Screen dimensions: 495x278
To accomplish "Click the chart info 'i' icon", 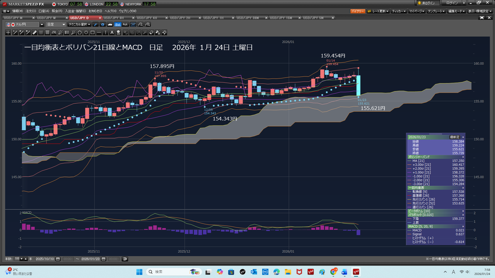I will click(102, 24).
